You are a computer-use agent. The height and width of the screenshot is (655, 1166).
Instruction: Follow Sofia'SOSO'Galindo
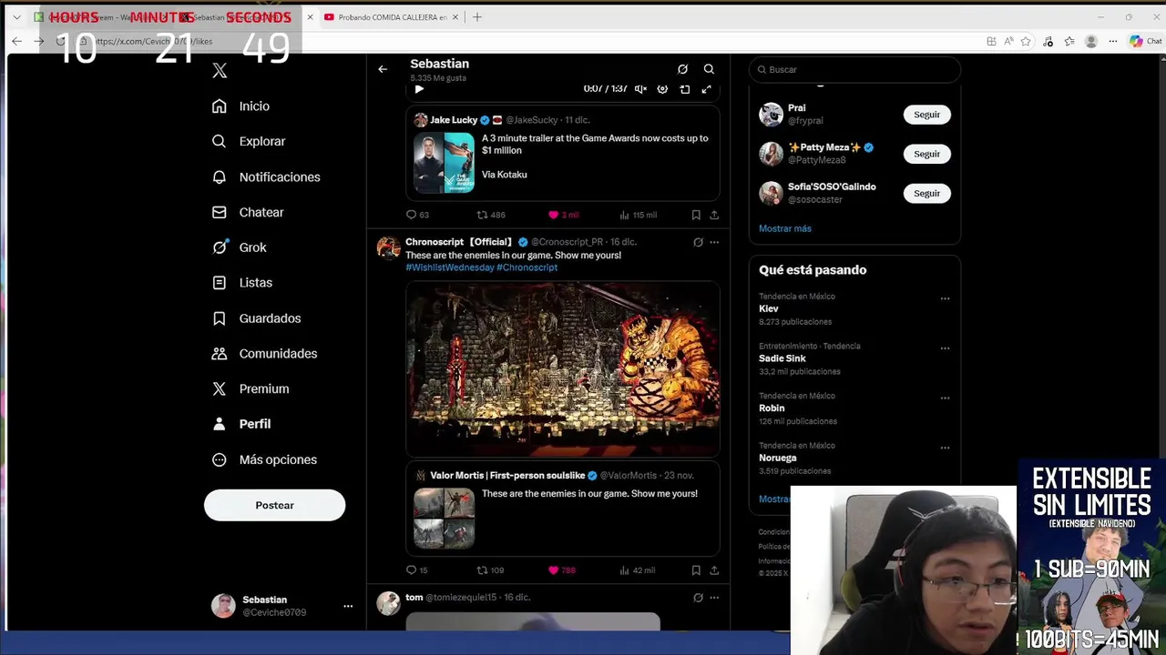(926, 193)
